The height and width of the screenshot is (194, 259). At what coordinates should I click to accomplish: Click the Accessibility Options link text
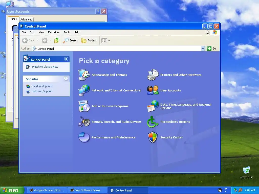coord(175,122)
